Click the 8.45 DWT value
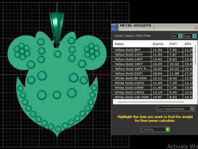The image size is (198, 149). coord(173,92)
